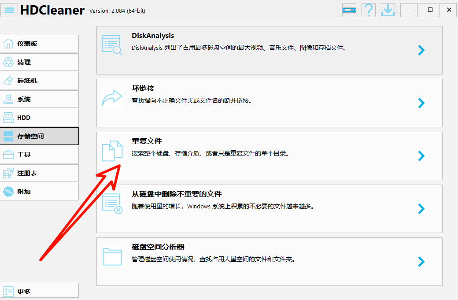Click the 随着使用量的增长 description text
Image resolution: width=458 pixels, height=300 pixels.
(223, 206)
